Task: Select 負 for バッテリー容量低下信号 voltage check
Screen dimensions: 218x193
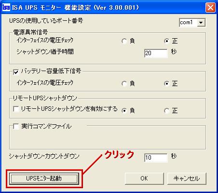Action: click(124, 84)
